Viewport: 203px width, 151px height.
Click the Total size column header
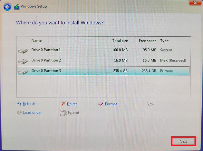pos(120,41)
